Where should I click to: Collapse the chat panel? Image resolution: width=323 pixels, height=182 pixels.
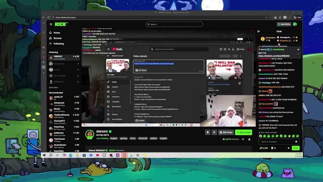coord(258,31)
